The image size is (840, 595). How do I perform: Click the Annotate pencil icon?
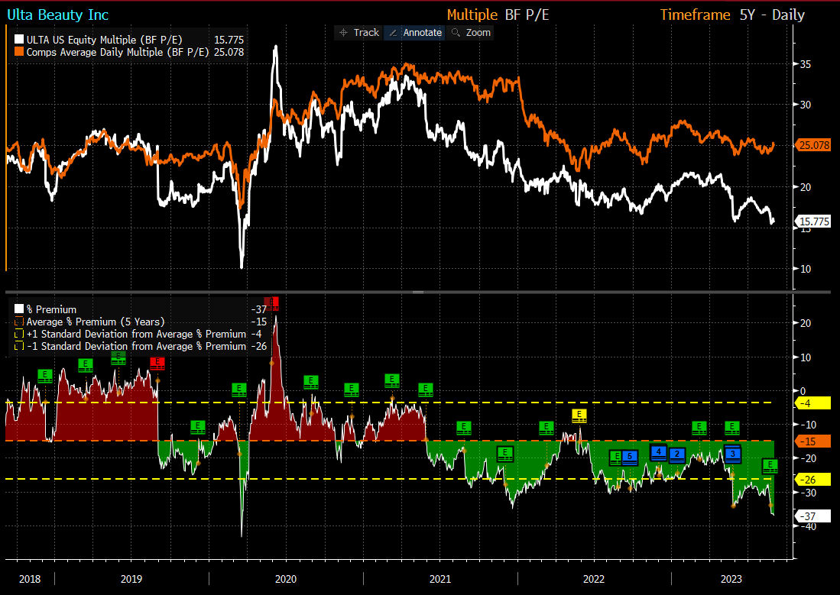(393, 33)
